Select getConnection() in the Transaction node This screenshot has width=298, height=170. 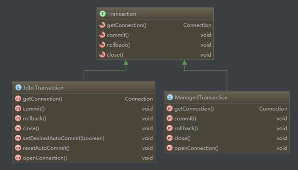pyautogui.click(x=127, y=25)
